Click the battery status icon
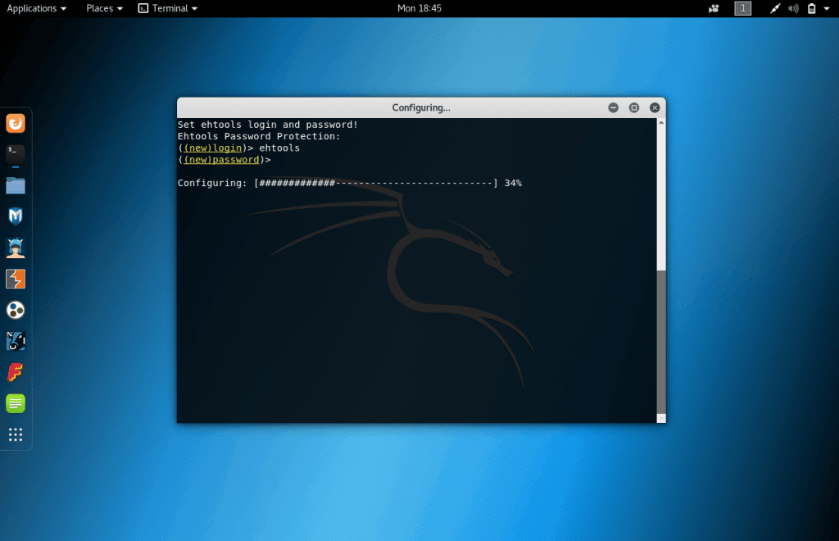 coord(812,8)
